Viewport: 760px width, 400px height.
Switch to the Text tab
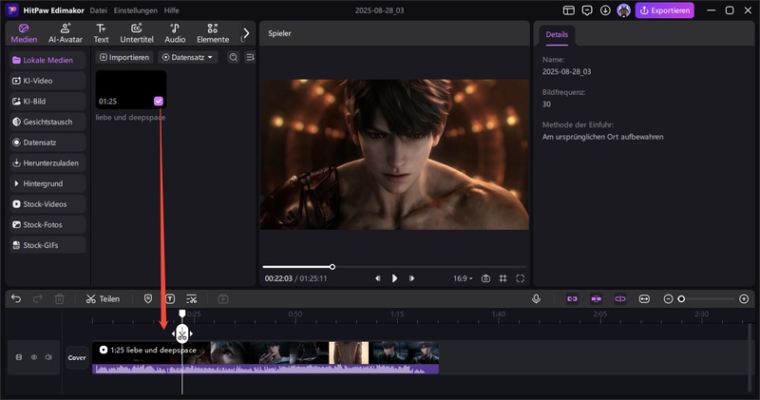(101, 33)
